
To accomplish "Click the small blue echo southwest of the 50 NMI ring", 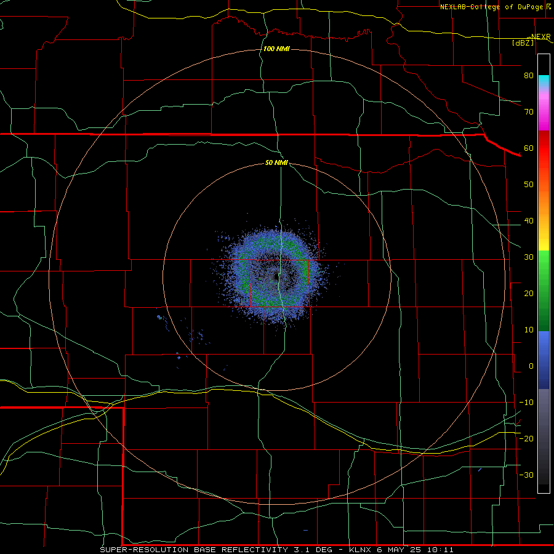I will [179, 358].
